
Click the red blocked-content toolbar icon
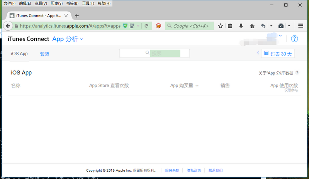(158, 26)
